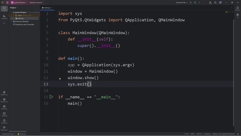Open the Terminal tool window
The image size is (241, 136).
coord(4,114)
